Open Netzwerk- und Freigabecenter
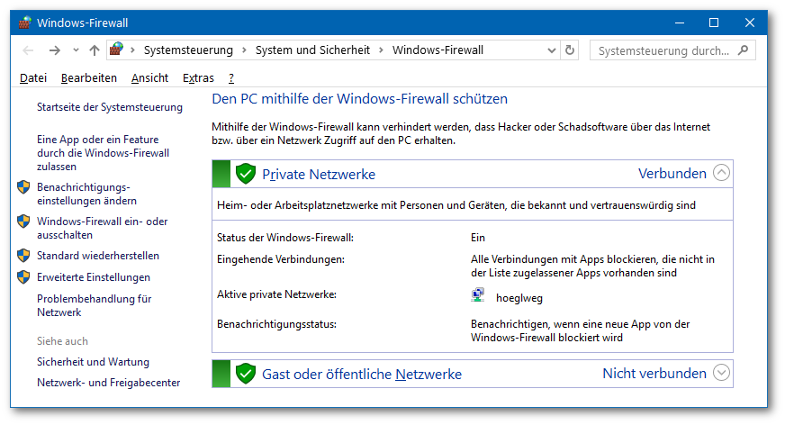 [x=108, y=382]
